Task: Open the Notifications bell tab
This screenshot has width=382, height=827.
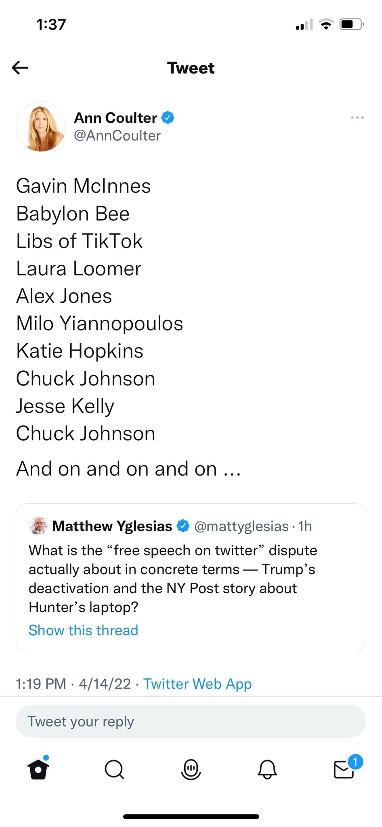Action: coord(267,769)
